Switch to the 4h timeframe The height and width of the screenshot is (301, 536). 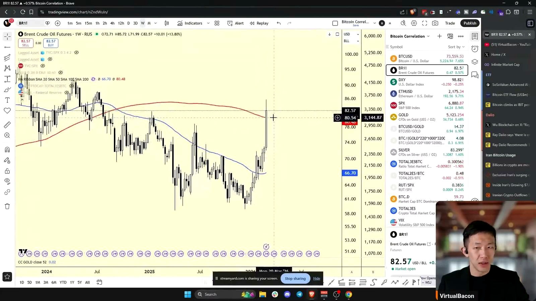point(112,23)
